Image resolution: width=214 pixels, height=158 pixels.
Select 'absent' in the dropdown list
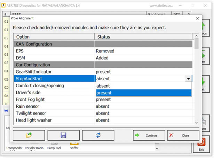tap(144, 86)
